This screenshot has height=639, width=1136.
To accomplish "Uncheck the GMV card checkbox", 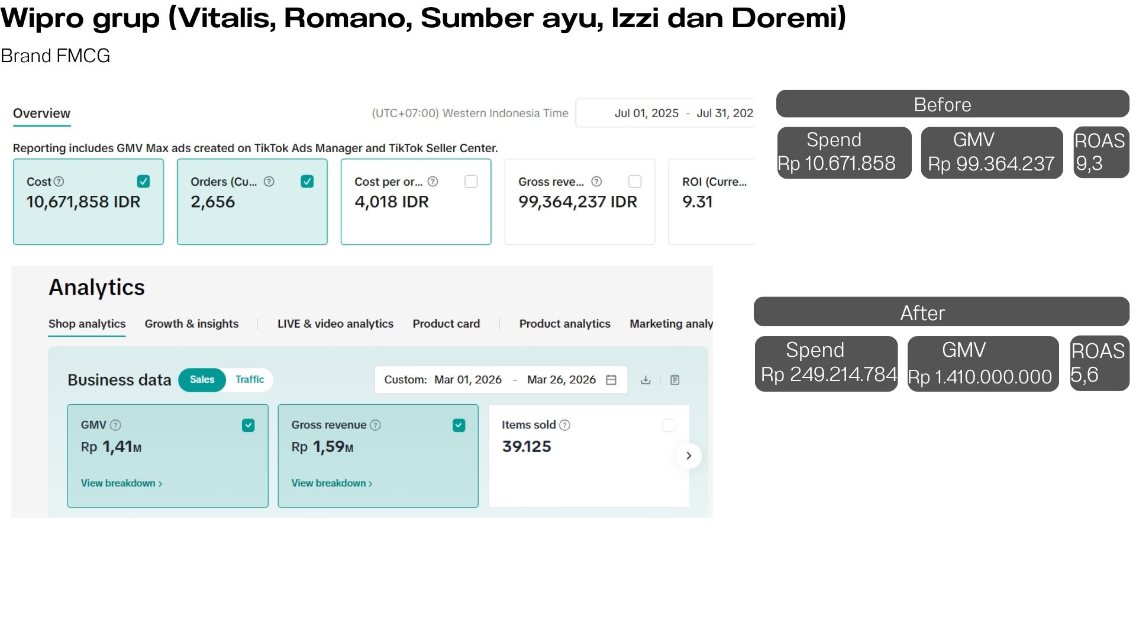I will (x=248, y=425).
